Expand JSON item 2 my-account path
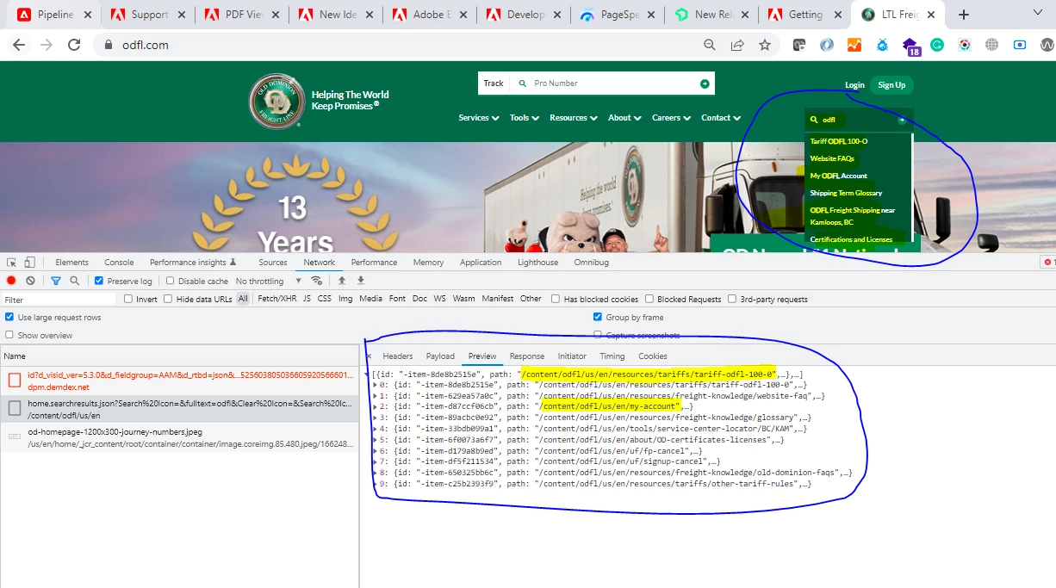Screen dimensions: 1056x588 pyautogui.click(x=375, y=406)
